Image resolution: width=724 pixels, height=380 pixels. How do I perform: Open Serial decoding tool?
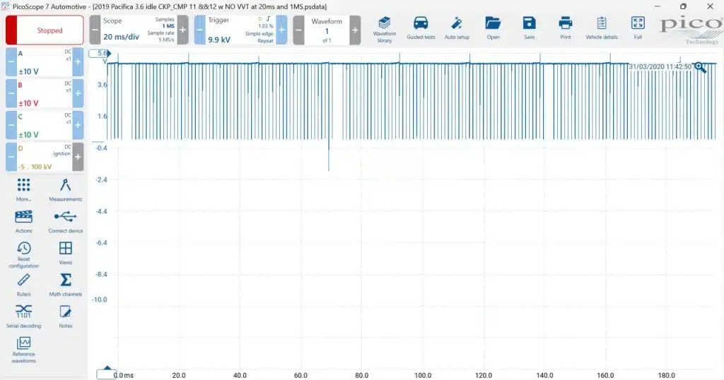pyautogui.click(x=23, y=317)
